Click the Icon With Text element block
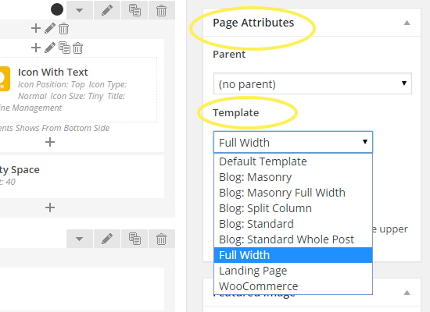This screenshot has width=430, height=312. click(x=78, y=90)
